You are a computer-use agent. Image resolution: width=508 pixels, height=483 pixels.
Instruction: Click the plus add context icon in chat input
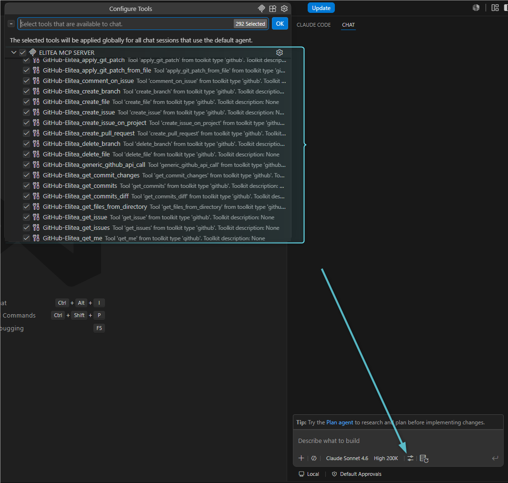[301, 458]
